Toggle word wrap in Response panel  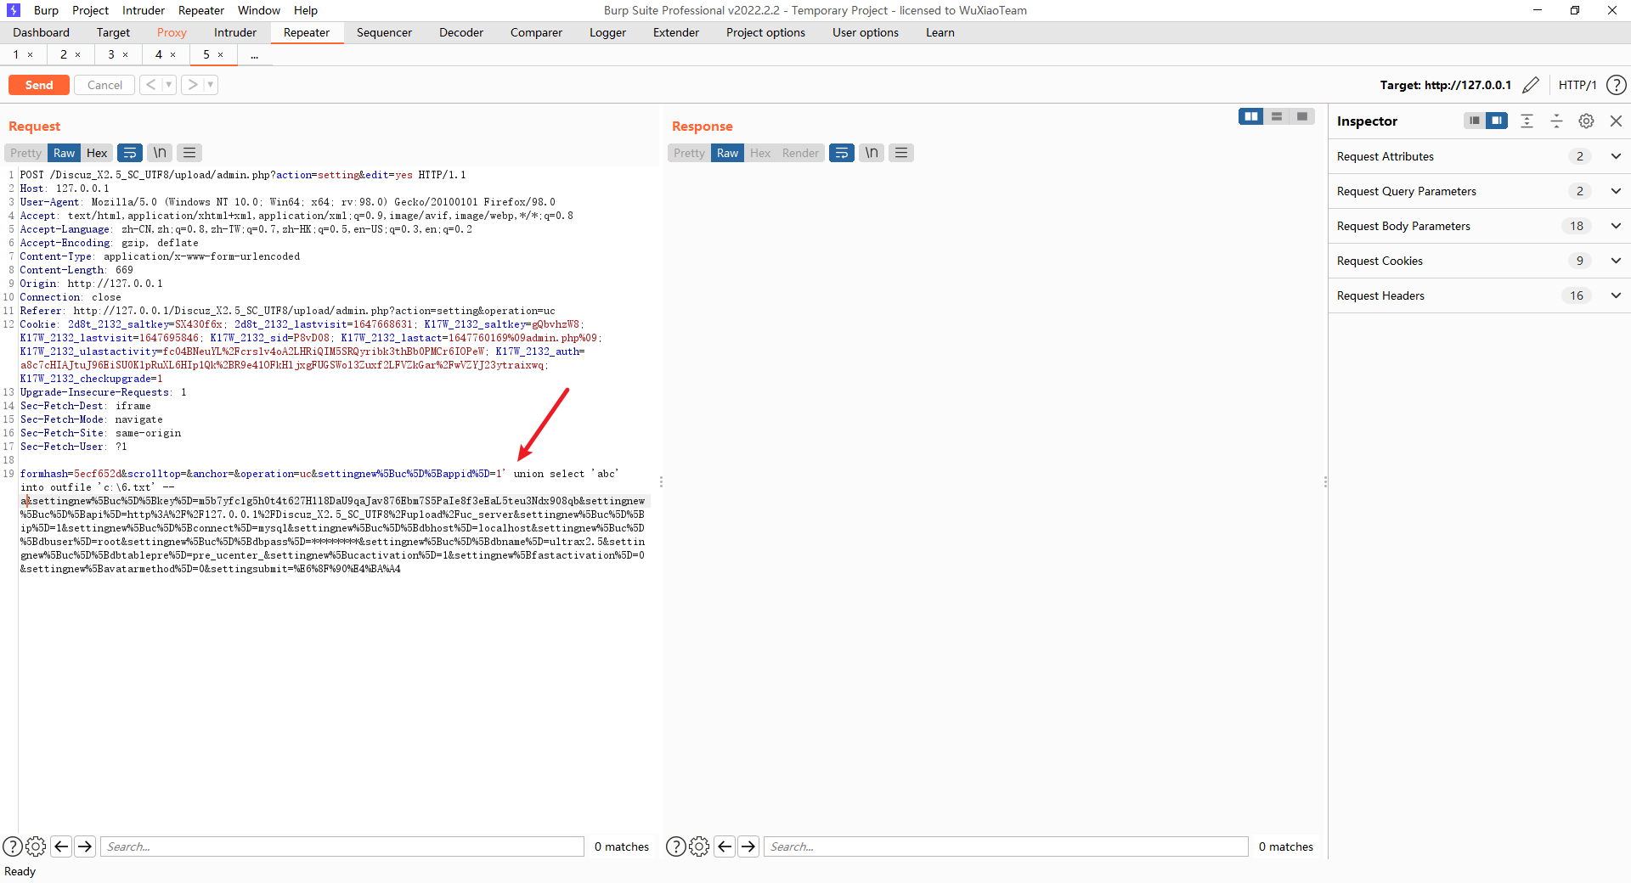(842, 153)
